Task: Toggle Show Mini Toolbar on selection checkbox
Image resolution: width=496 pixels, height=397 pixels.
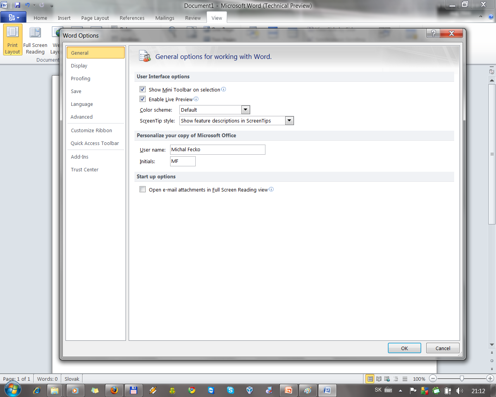Action: [143, 89]
